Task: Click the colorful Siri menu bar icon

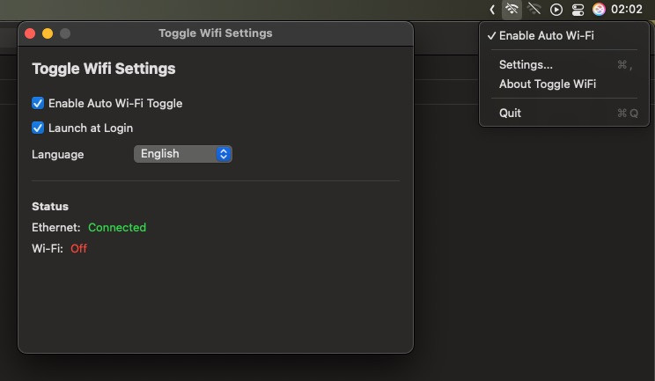Action: pyautogui.click(x=599, y=10)
